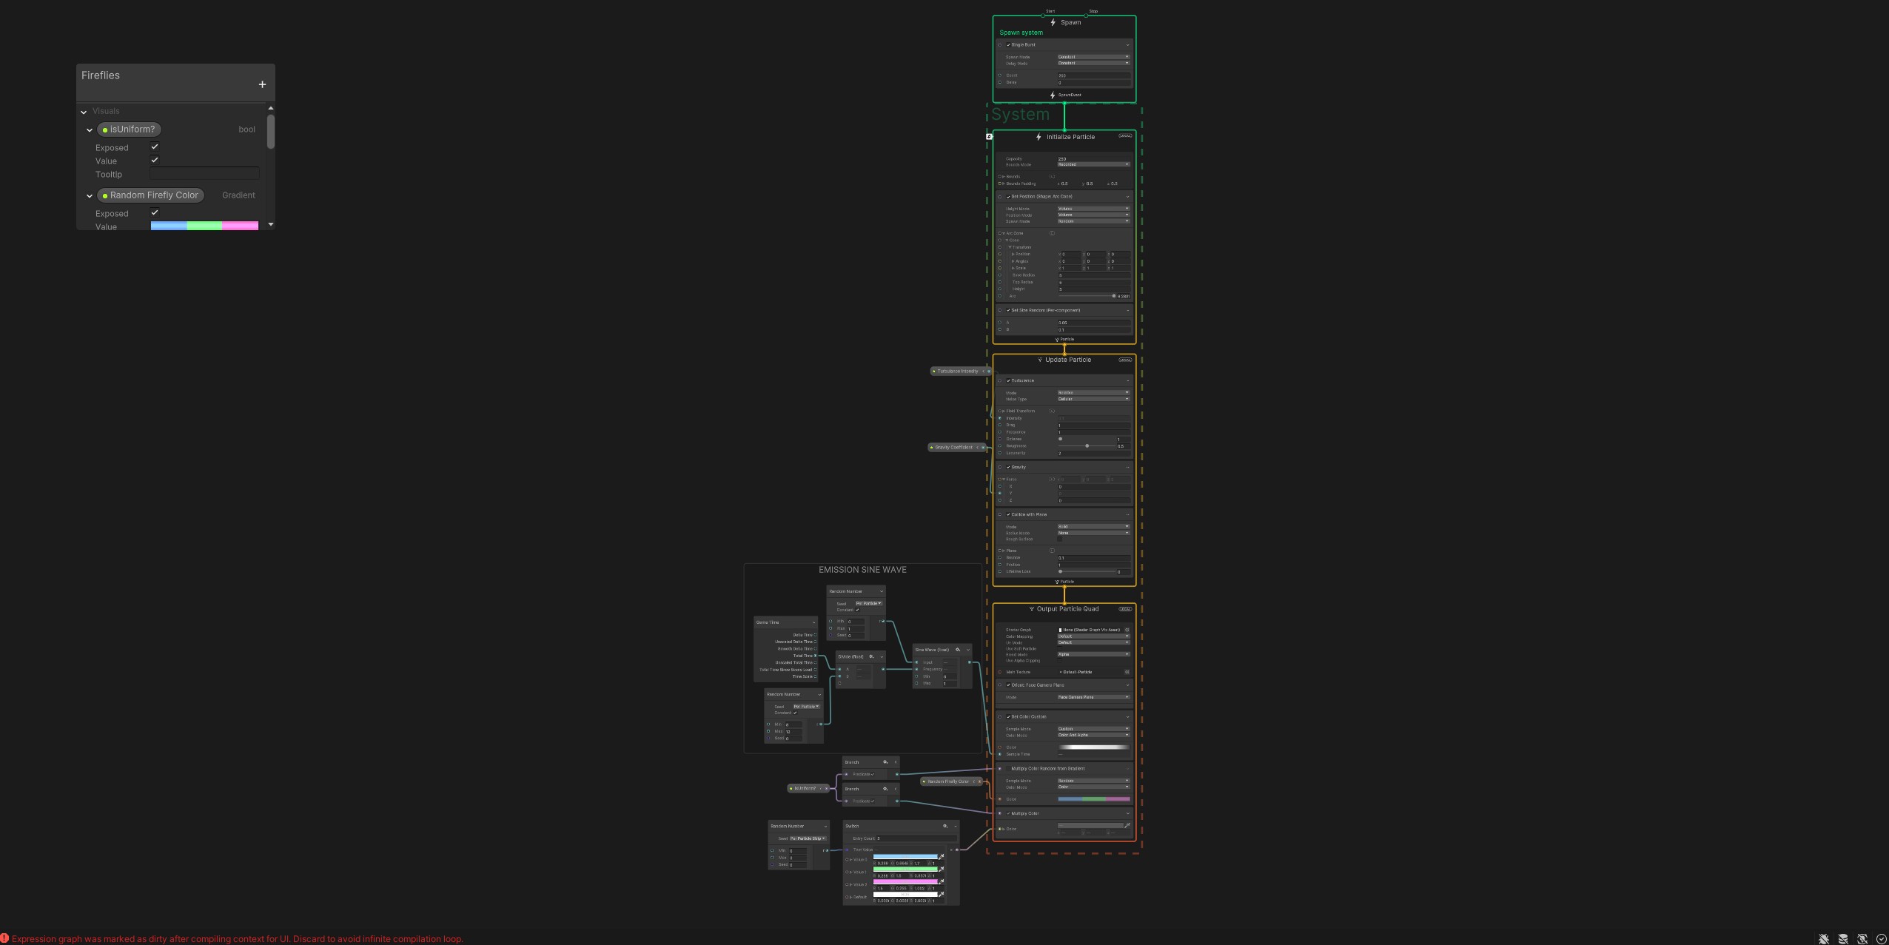Click the red error icon in status bar
Viewport: 1889px width, 945px height.
4,938
